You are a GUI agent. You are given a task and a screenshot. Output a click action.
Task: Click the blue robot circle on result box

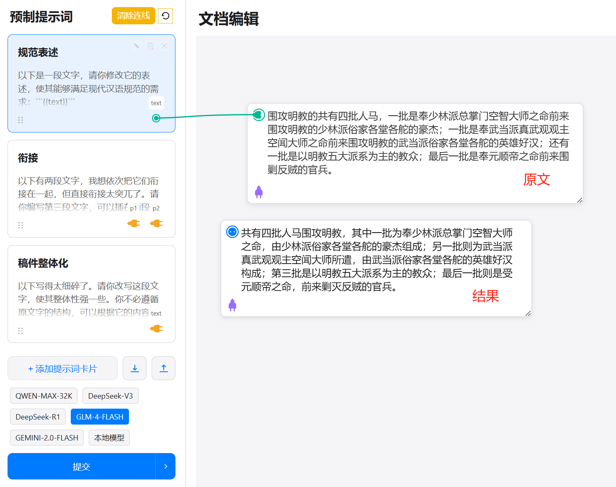pos(232,232)
